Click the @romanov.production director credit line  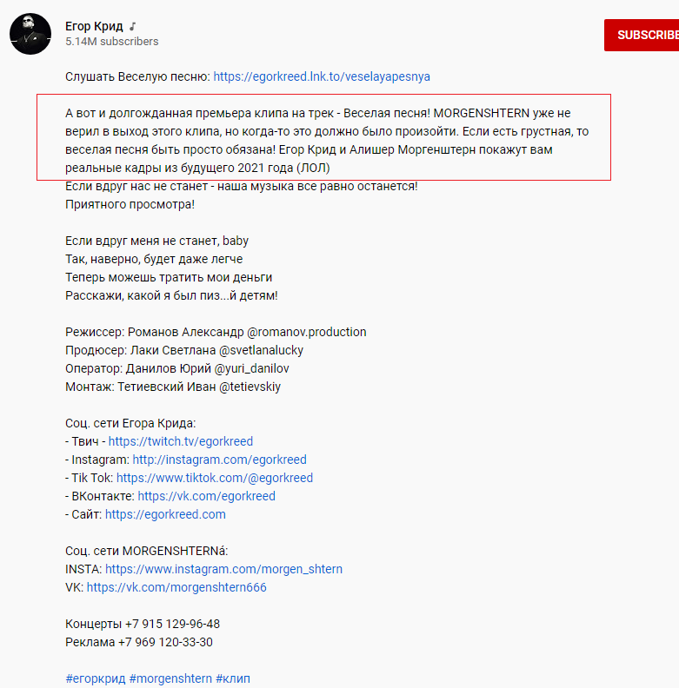pos(216,332)
